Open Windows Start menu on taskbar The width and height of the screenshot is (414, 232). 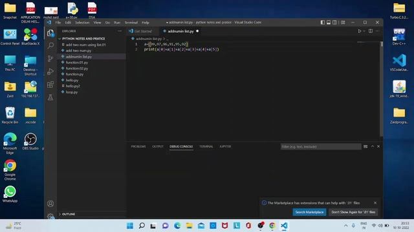tap(130, 226)
